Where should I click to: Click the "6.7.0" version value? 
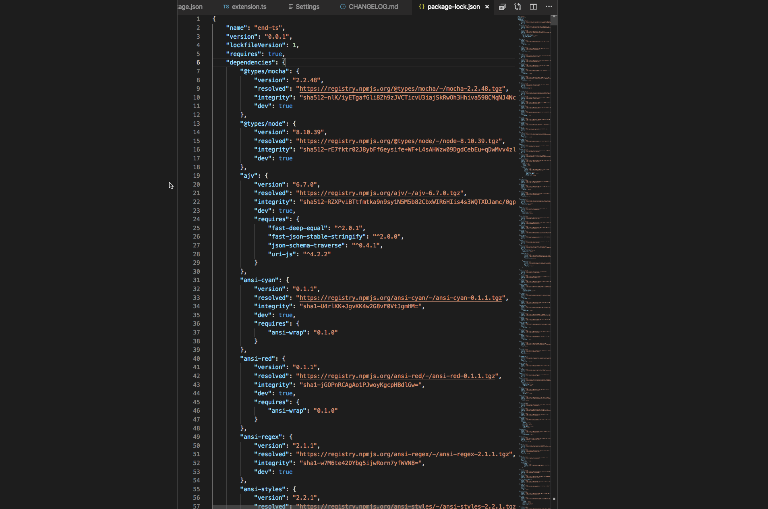(305, 185)
